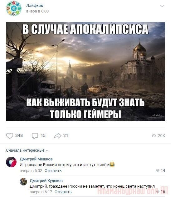Open the Дмитрий Худяков name link
This screenshot has height=197, width=171.
pos(46,181)
